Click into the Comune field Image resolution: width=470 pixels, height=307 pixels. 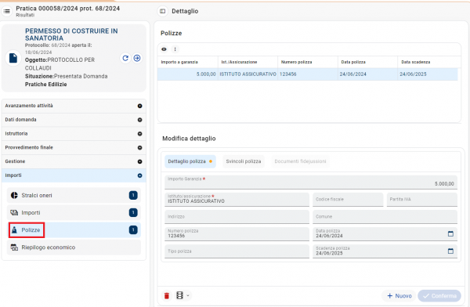pos(385,216)
